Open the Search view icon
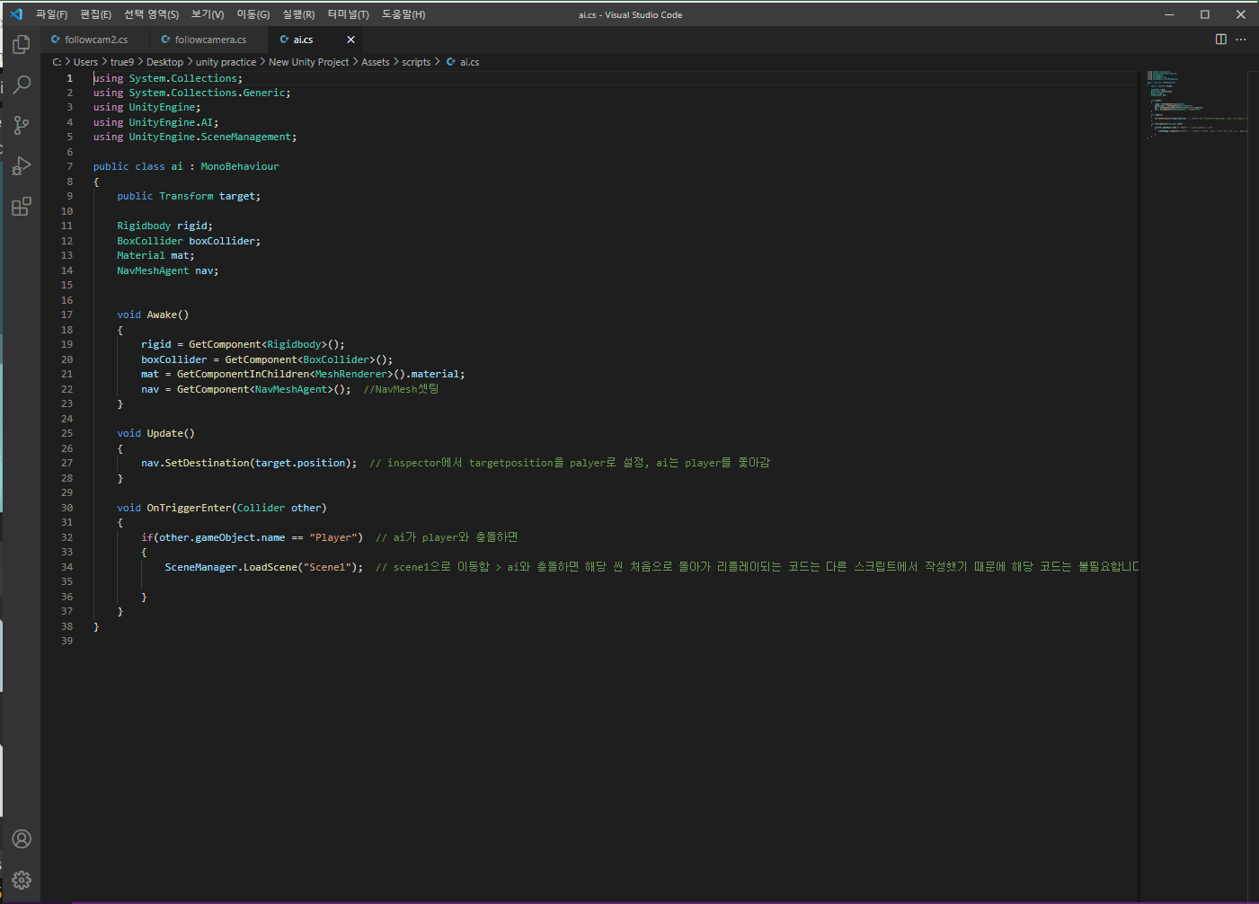 (x=22, y=84)
